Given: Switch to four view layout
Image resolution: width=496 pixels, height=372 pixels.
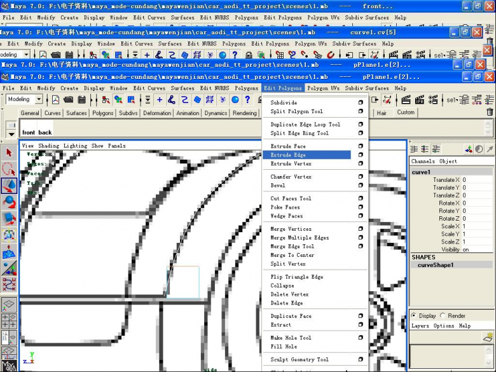Looking at the screenshot, I should [x=9, y=320].
